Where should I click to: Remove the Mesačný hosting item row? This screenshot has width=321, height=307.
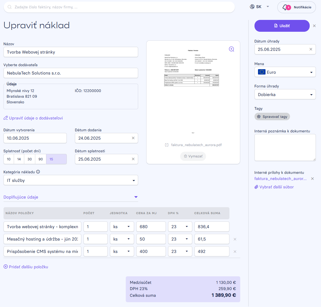235,239
